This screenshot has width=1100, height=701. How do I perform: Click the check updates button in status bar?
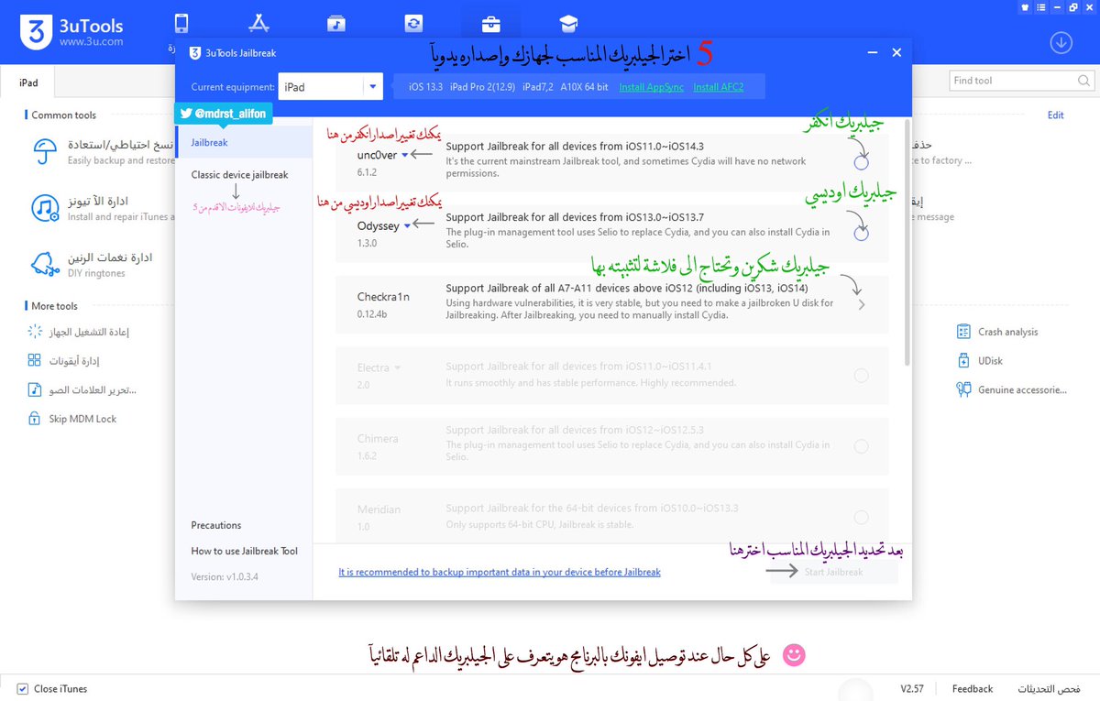tap(1049, 688)
